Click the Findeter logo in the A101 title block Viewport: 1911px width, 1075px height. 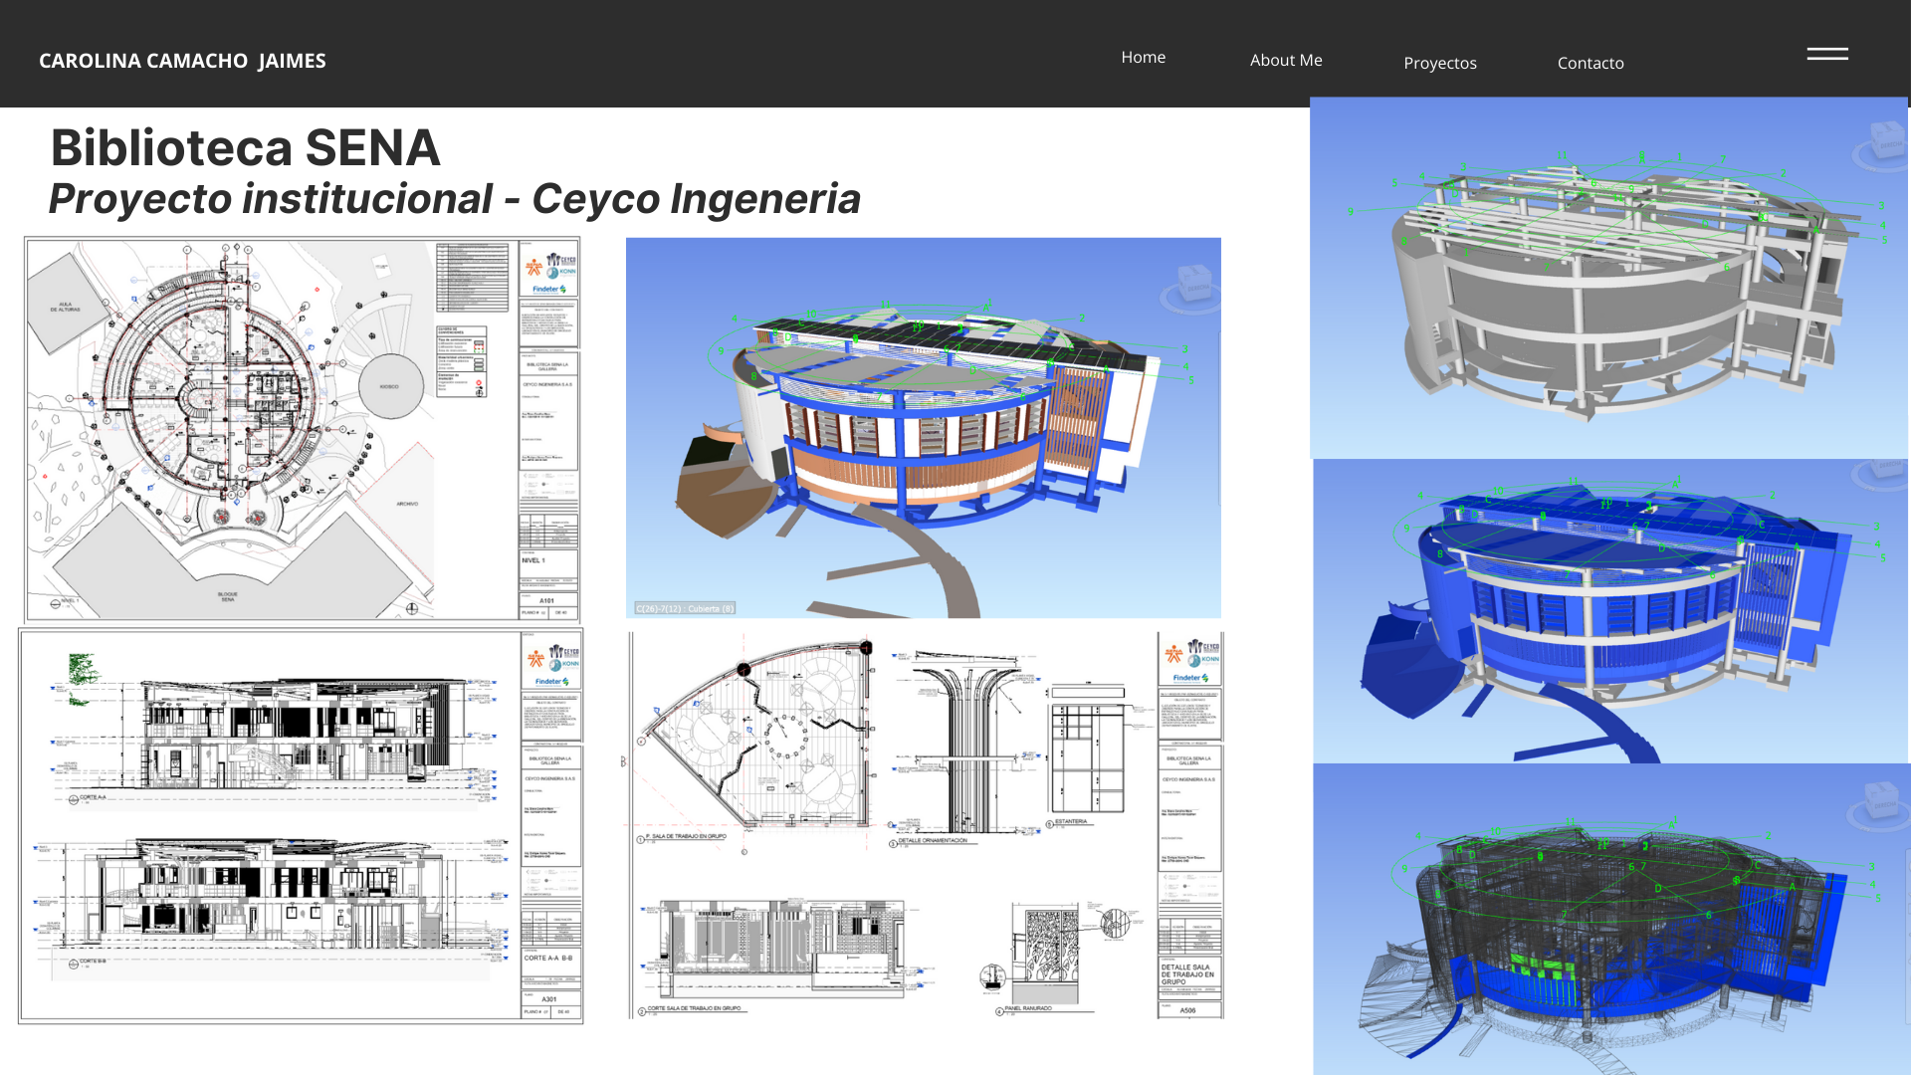point(550,290)
